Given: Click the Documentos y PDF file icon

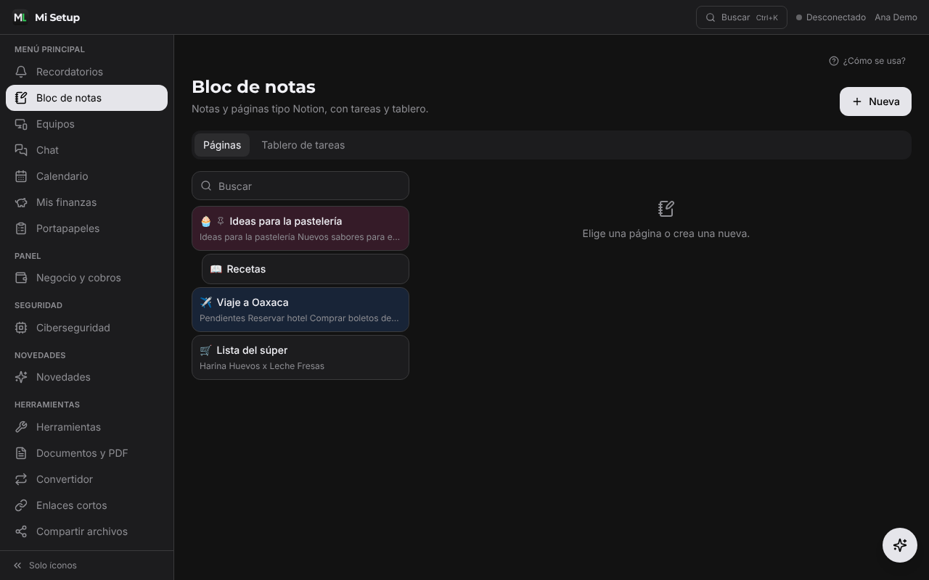Looking at the screenshot, I should (21, 453).
